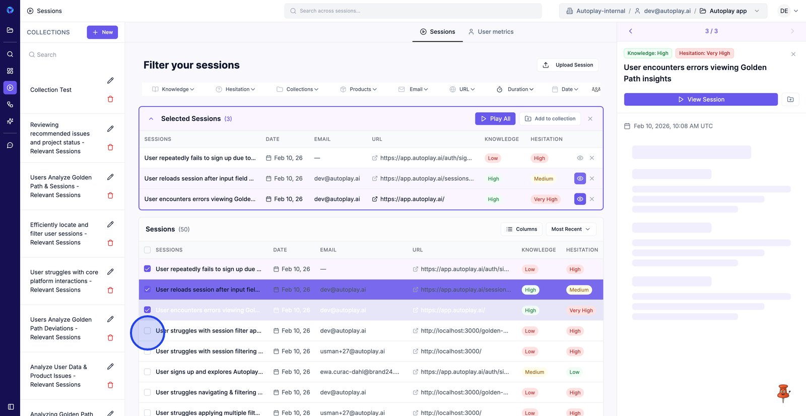Remove the Golden Path errors session from selection
Viewport: 806px width, 416px height.
pos(592,199)
